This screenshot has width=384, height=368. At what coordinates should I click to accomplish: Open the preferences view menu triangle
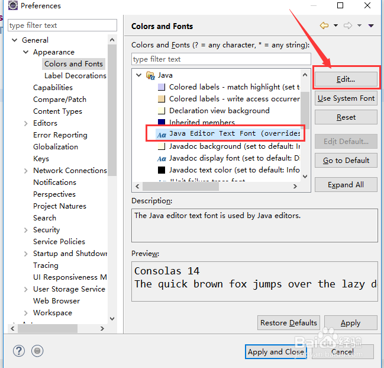[371, 25]
